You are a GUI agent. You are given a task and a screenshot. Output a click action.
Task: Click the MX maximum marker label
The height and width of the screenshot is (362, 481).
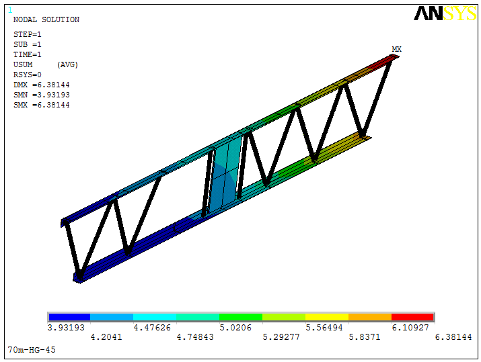coord(397,49)
